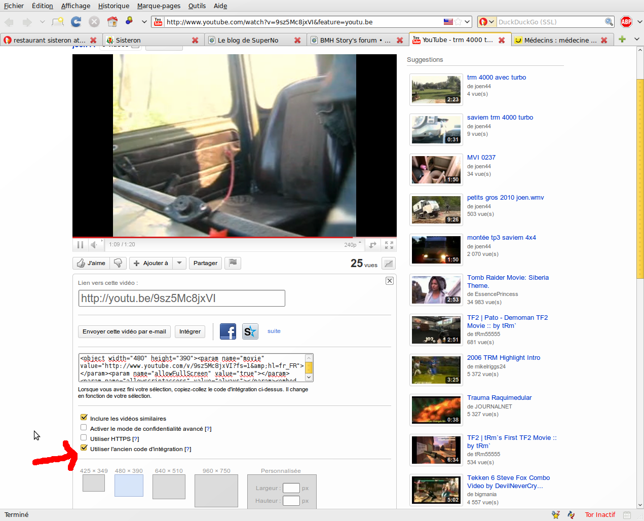Enable Utiliser HTTPS checkbox

pos(84,438)
